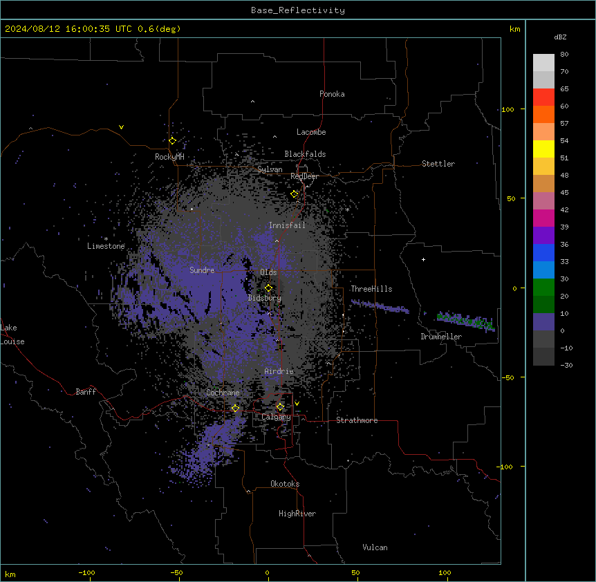Click the purple 39 dBZ color band

543,236
